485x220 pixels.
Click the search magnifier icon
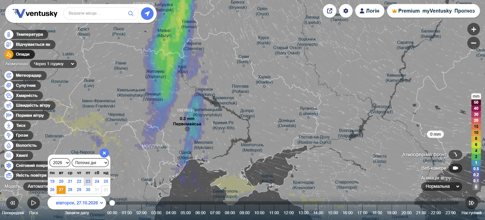[x=131, y=13]
